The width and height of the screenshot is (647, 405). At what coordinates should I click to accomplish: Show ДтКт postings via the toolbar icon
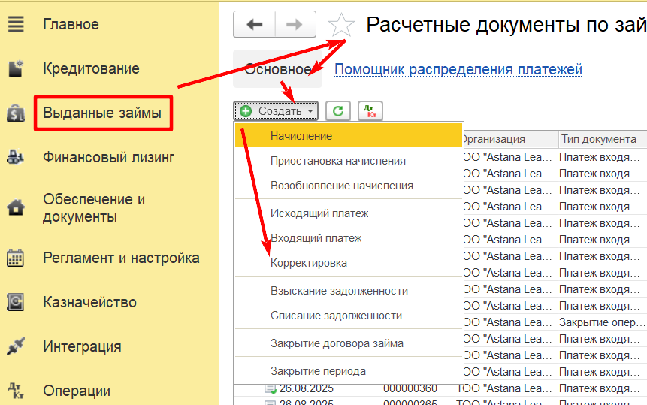click(370, 111)
